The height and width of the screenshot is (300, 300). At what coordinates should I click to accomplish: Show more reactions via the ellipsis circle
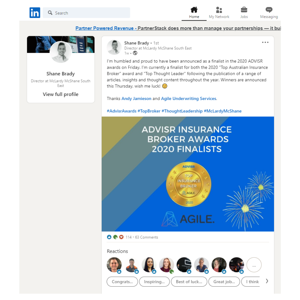tap(254, 265)
